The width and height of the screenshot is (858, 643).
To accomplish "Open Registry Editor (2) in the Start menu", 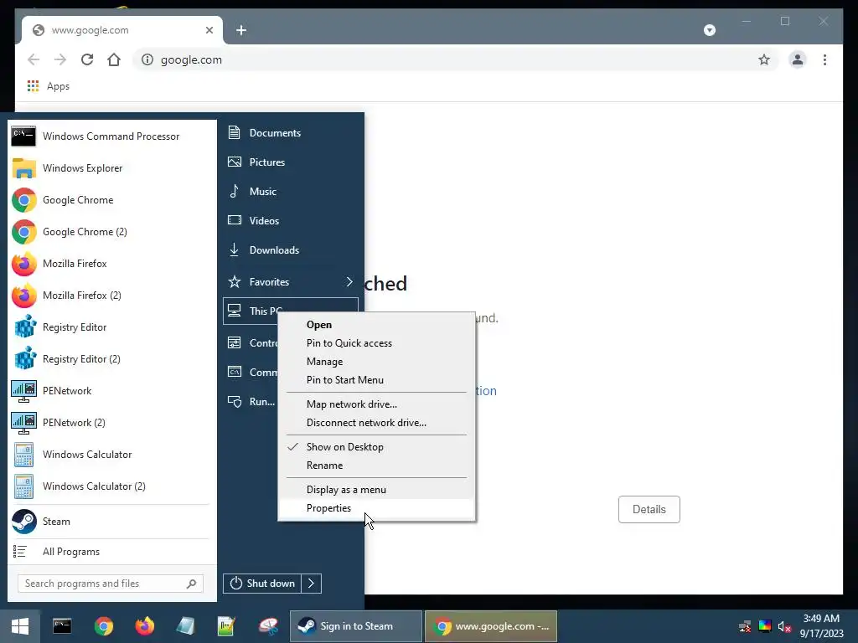I will point(111,358).
